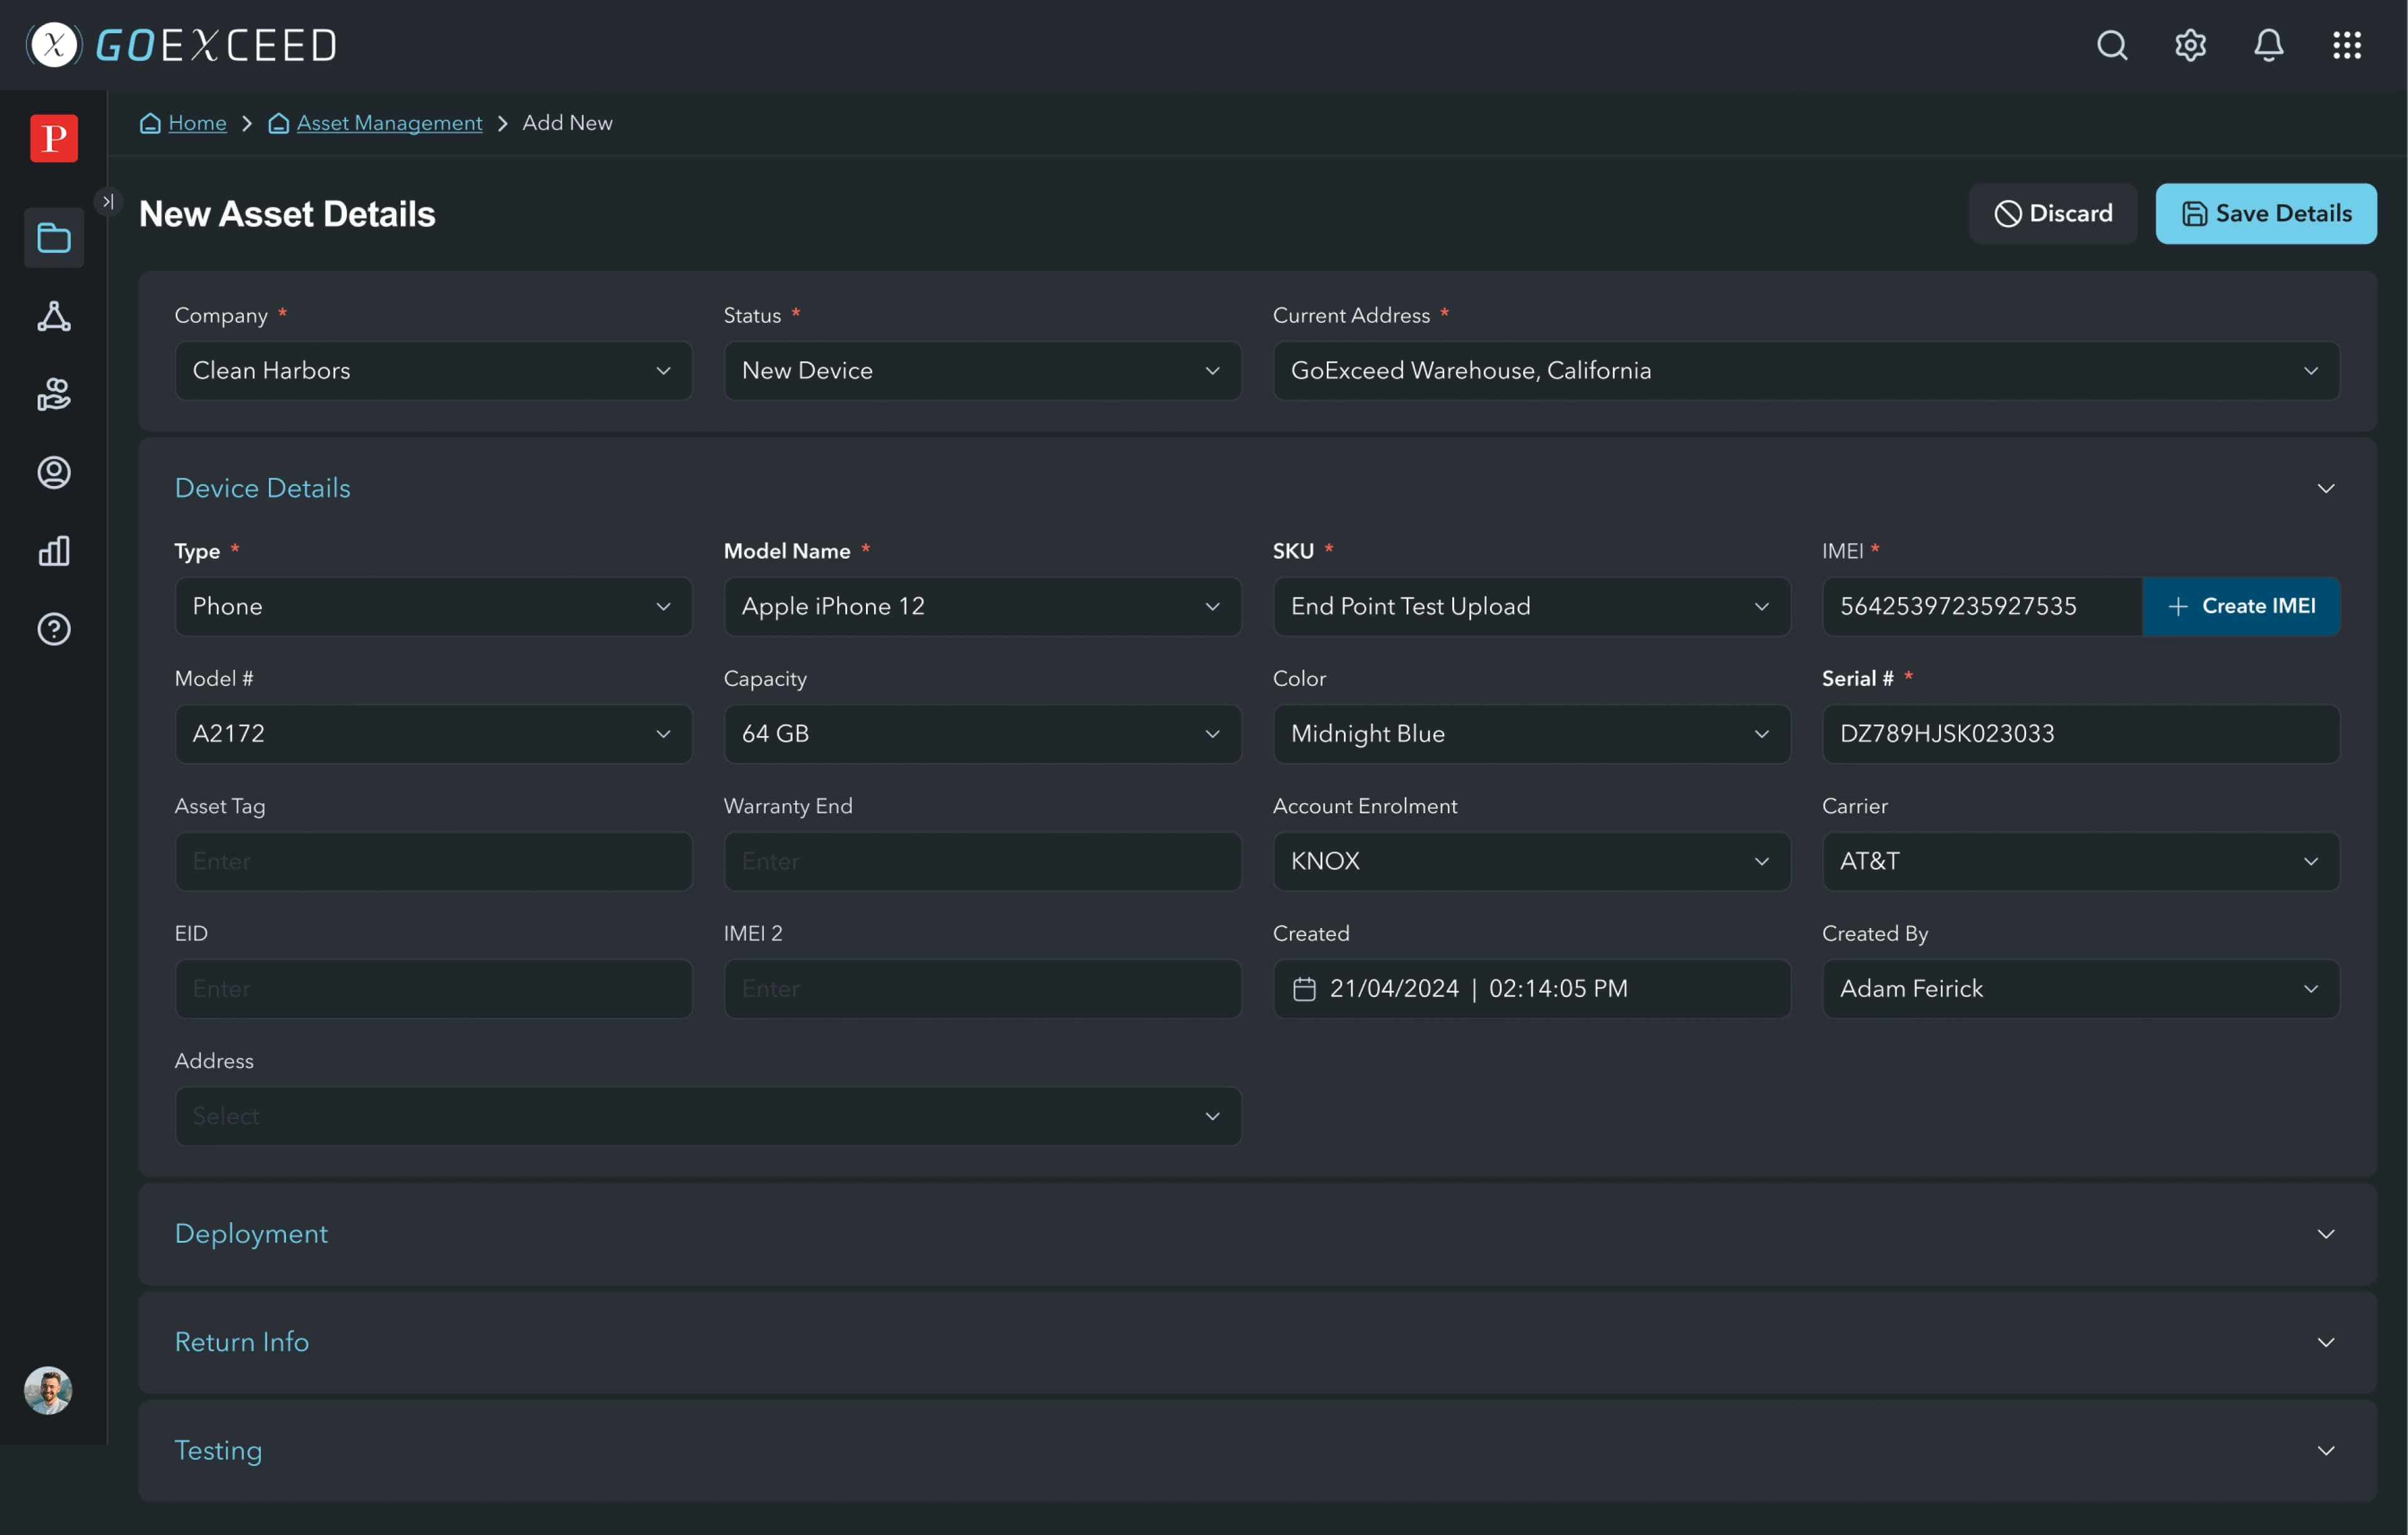Open the notifications bell
The height and width of the screenshot is (1535, 2408).
(2268, 45)
